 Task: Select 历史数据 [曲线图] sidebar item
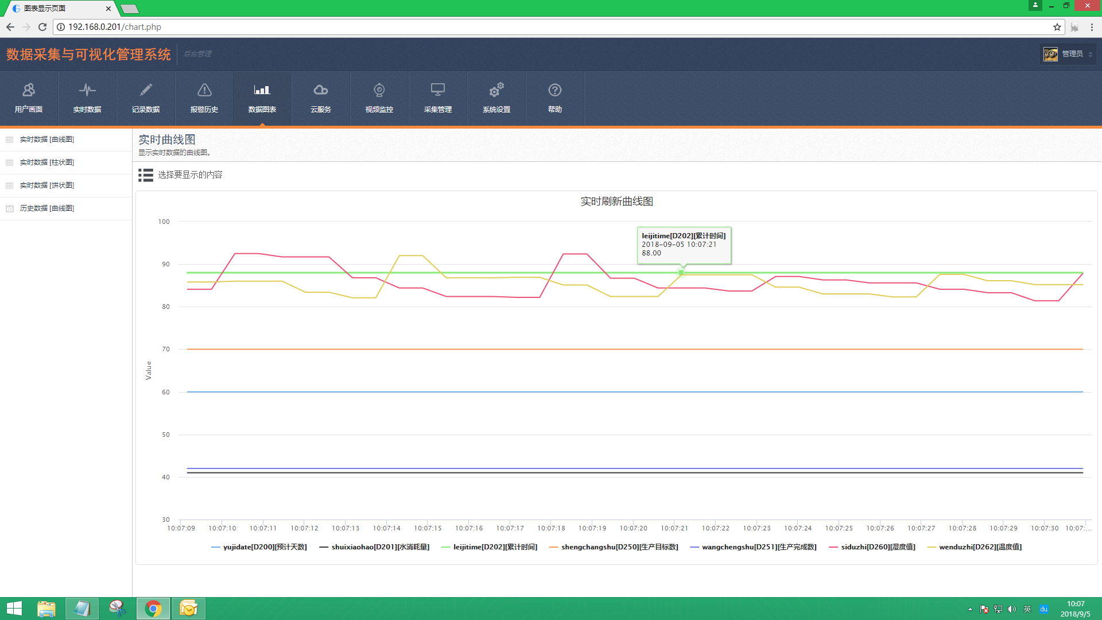(47, 208)
